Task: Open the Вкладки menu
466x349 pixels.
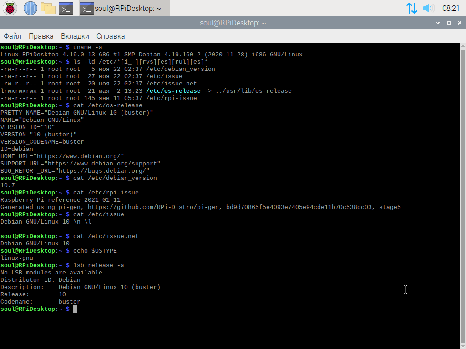Action: 75,36
